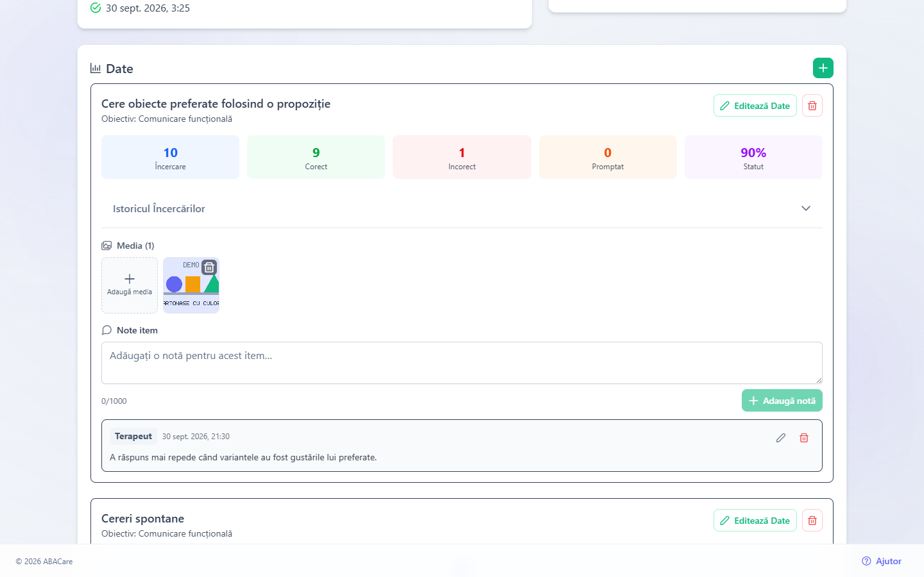Click the 90% Statut stat card
Image resolution: width=924 pixels, height=577 pixels.
tap(753, 157)
